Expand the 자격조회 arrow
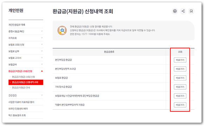 (x=42, y=38)
